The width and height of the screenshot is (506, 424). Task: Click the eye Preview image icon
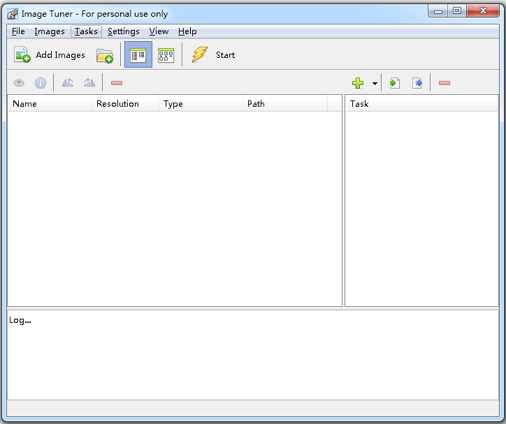tap(19, 83)
